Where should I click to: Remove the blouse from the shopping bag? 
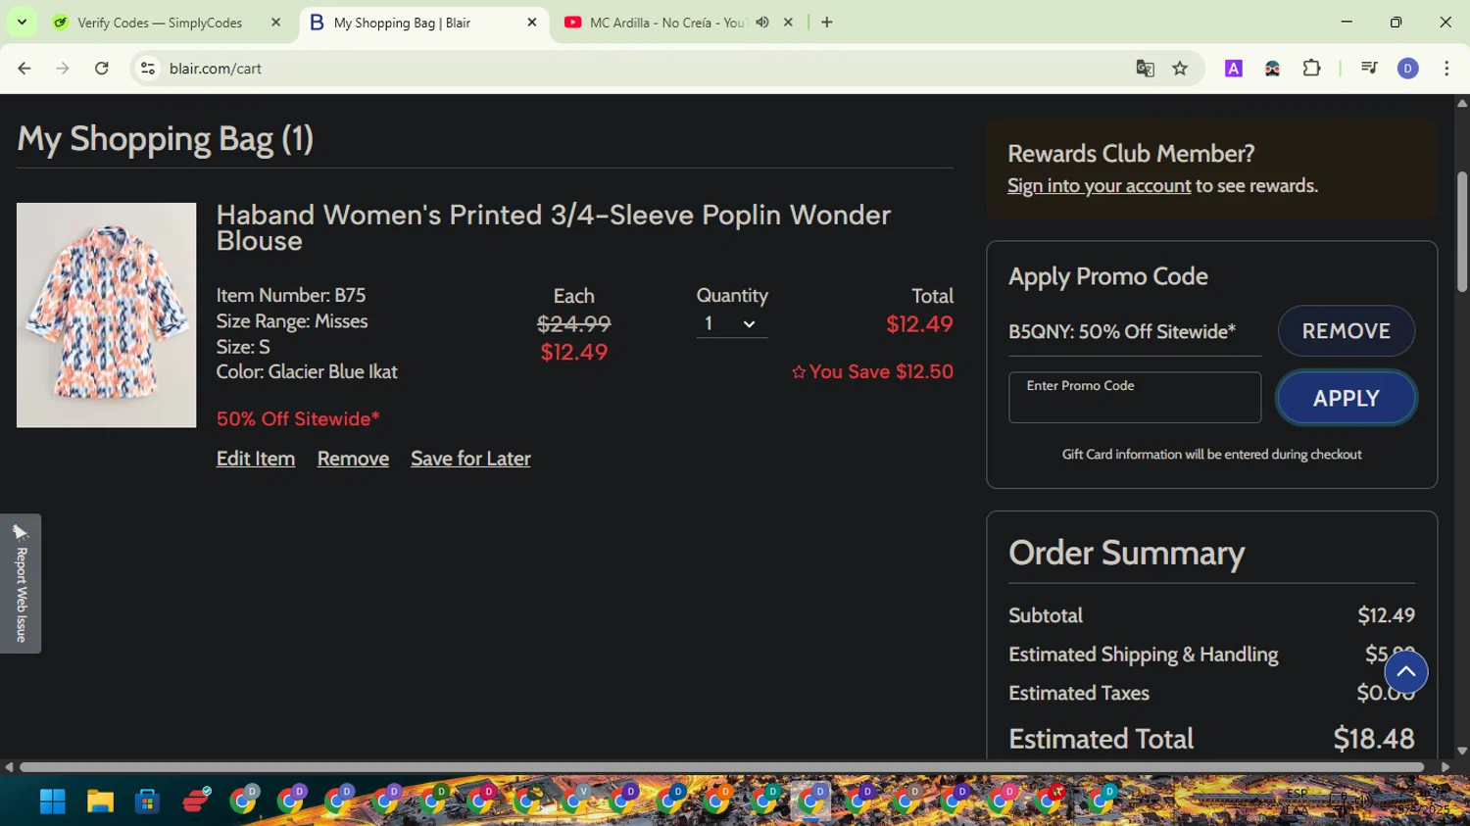click(353, 459)
